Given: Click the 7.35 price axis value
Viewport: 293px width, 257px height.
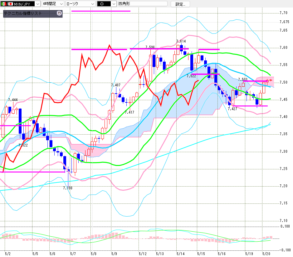Looking at the screenshot, I should [x=283, y=134].
